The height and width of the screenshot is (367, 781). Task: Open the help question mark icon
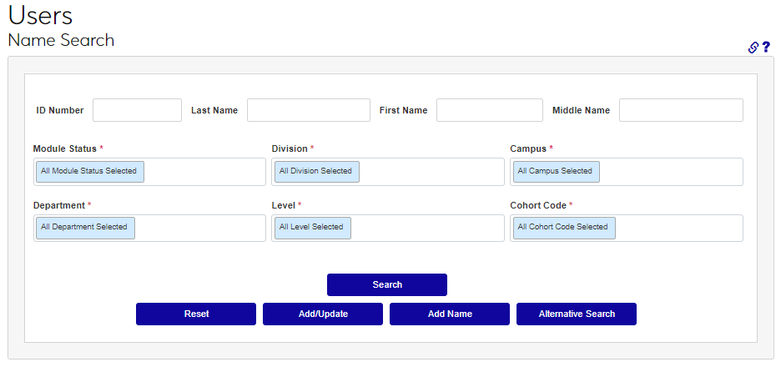[x=766, y=48]
